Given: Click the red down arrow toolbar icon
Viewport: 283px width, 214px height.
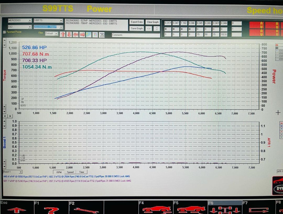Looking at the screenshot, I should tap(69, 35).
